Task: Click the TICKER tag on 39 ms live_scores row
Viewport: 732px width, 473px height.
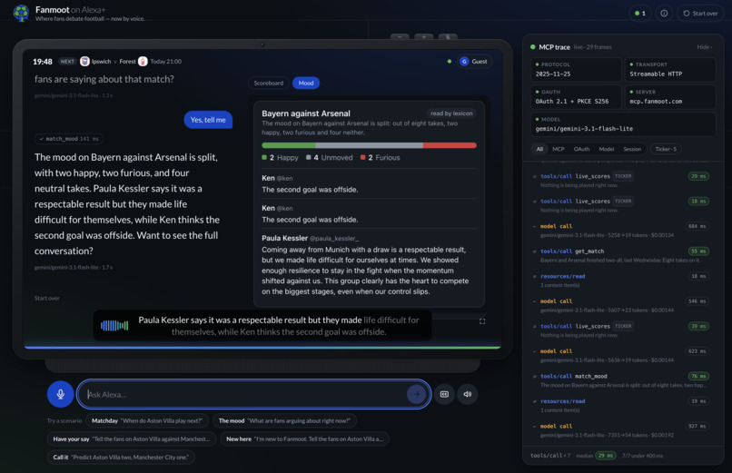Action: click(x=623, y=326)
